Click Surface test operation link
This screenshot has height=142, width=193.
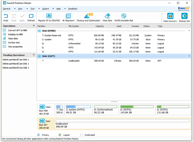(x=14, y=42)
